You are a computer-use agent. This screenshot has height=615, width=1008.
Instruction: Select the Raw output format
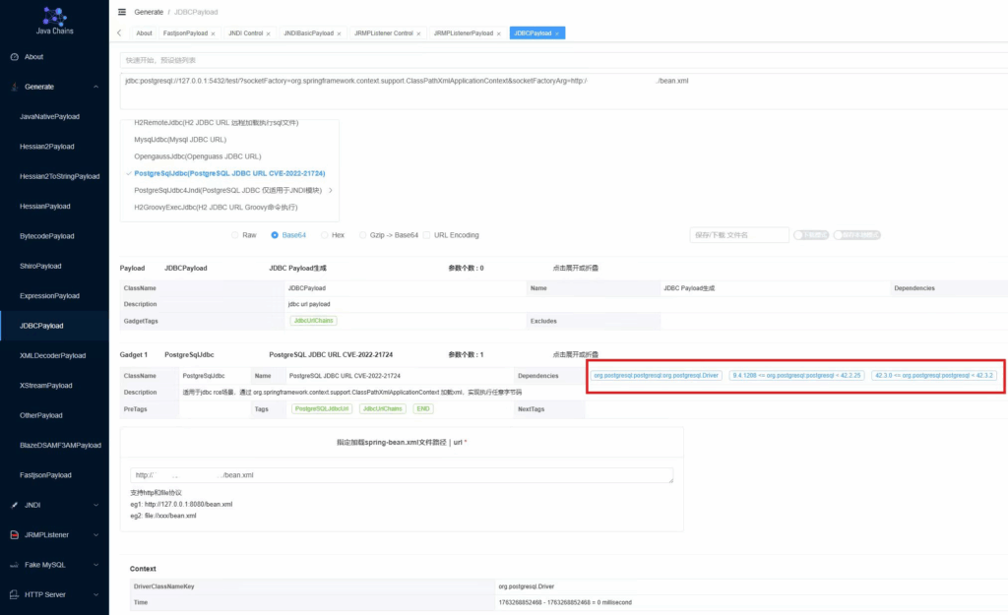[x=235, y=235]
